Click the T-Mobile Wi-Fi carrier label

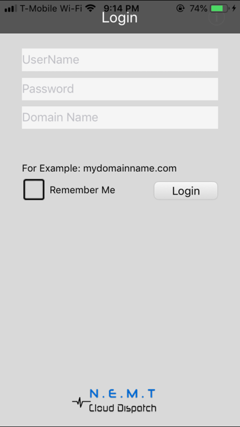[x=51, y=9]
